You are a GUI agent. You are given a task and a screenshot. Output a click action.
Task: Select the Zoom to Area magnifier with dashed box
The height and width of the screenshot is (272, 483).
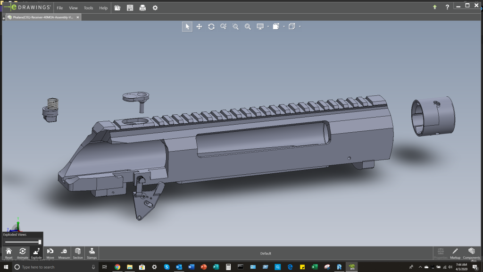236,26
